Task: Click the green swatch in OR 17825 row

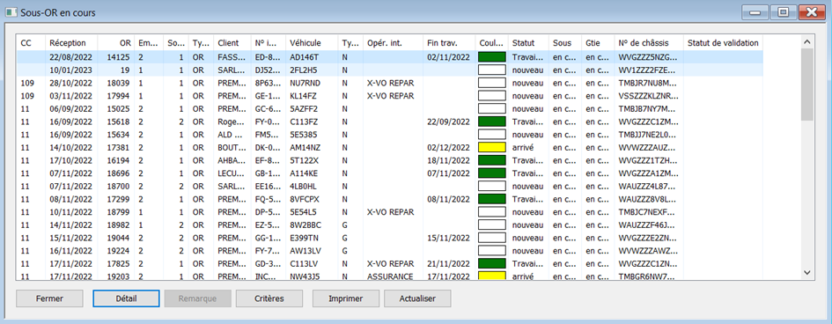Action: 491,263
